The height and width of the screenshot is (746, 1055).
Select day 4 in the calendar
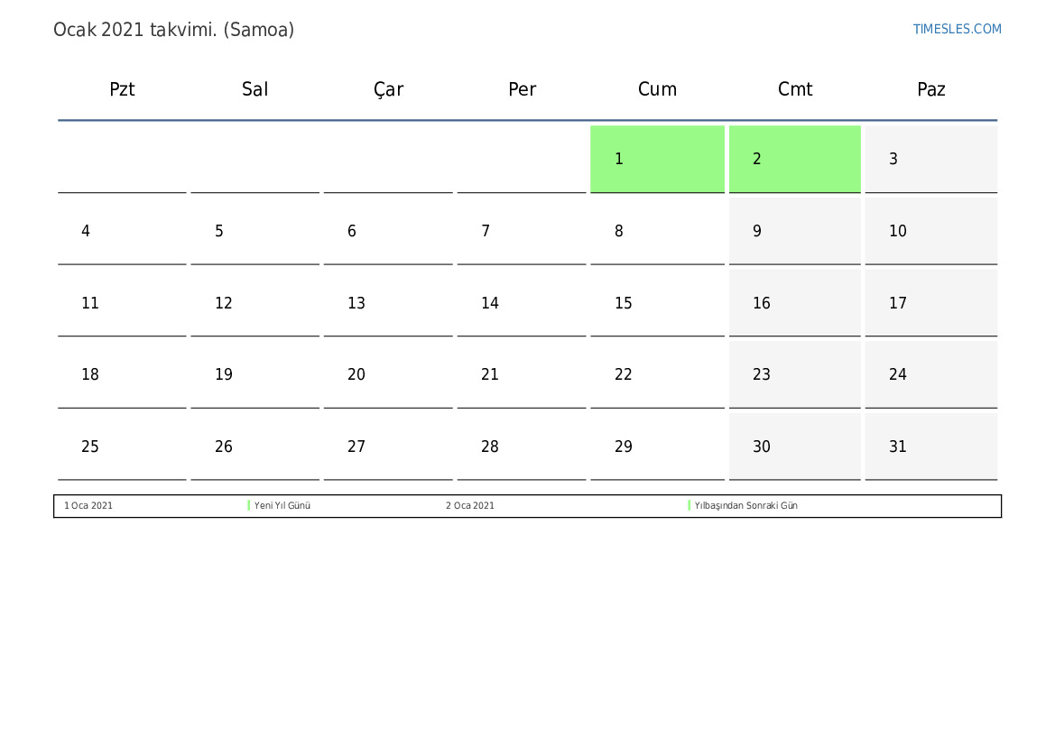coord(122,231)
